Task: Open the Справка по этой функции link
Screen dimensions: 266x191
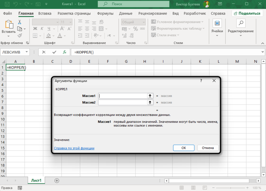Action: click(74, 148)
